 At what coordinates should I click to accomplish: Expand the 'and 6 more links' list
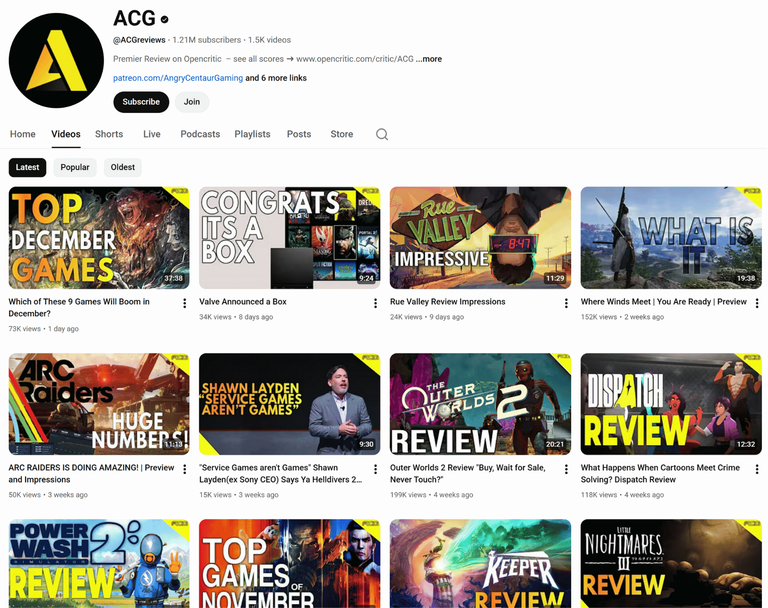pyautogui.click(x=276, y=78)
